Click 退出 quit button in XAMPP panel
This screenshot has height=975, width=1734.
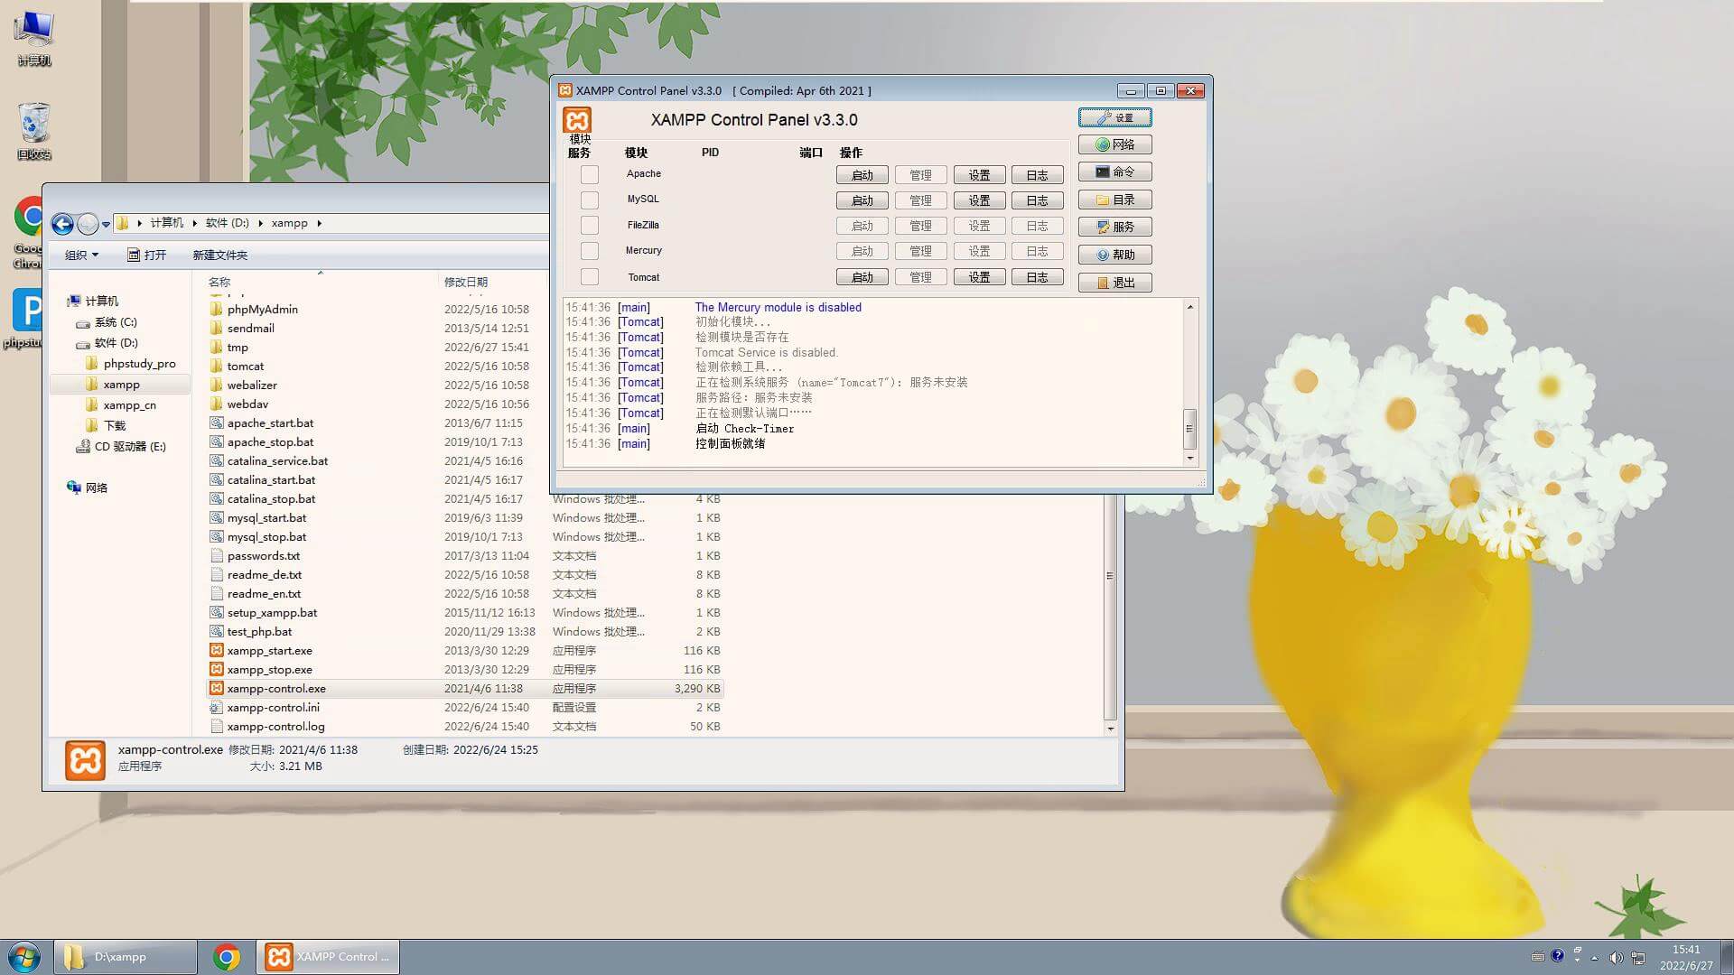point(1114,283)
